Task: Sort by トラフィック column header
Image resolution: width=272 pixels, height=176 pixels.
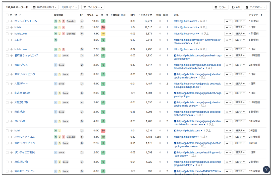Action: pos(145,15)
